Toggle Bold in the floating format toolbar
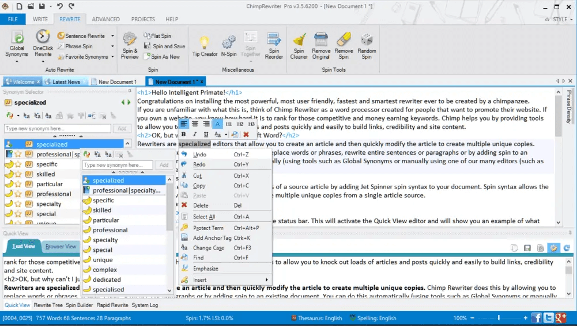The height and width of the screenshot is (326, 577). click(183, 135)
